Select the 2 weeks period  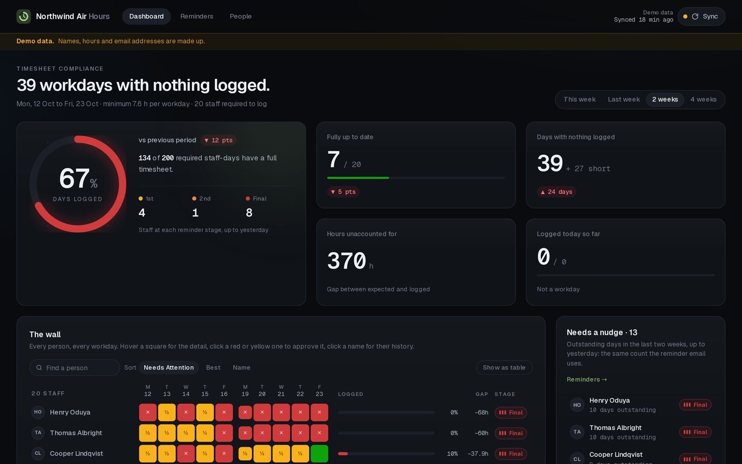665,99
